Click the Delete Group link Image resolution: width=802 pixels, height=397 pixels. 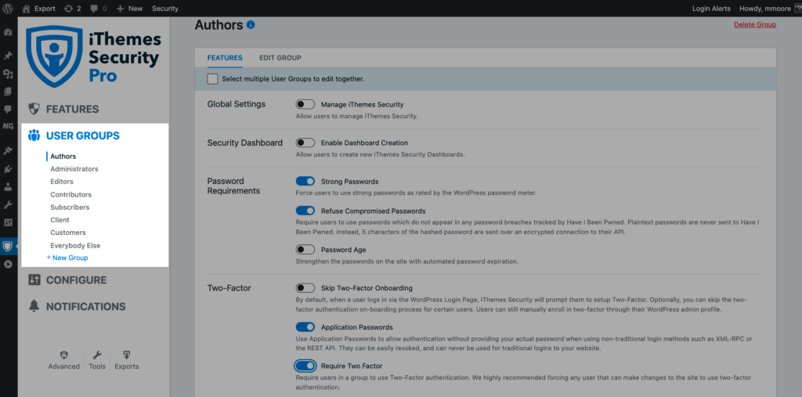[x=755, y=24]
